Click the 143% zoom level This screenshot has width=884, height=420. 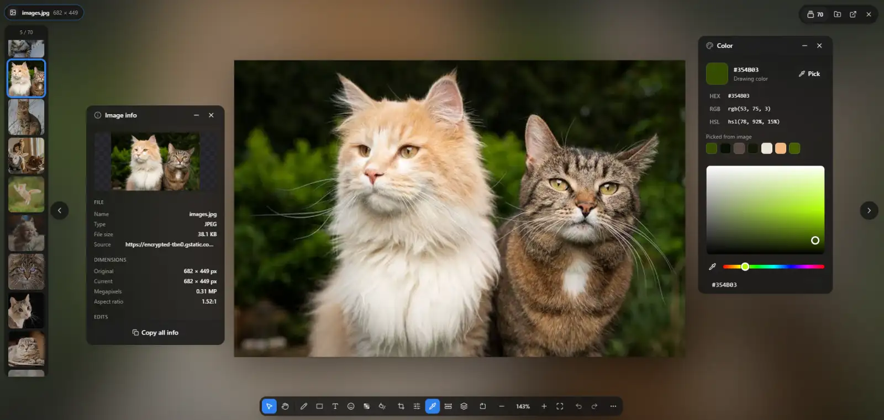click(523, 406)
